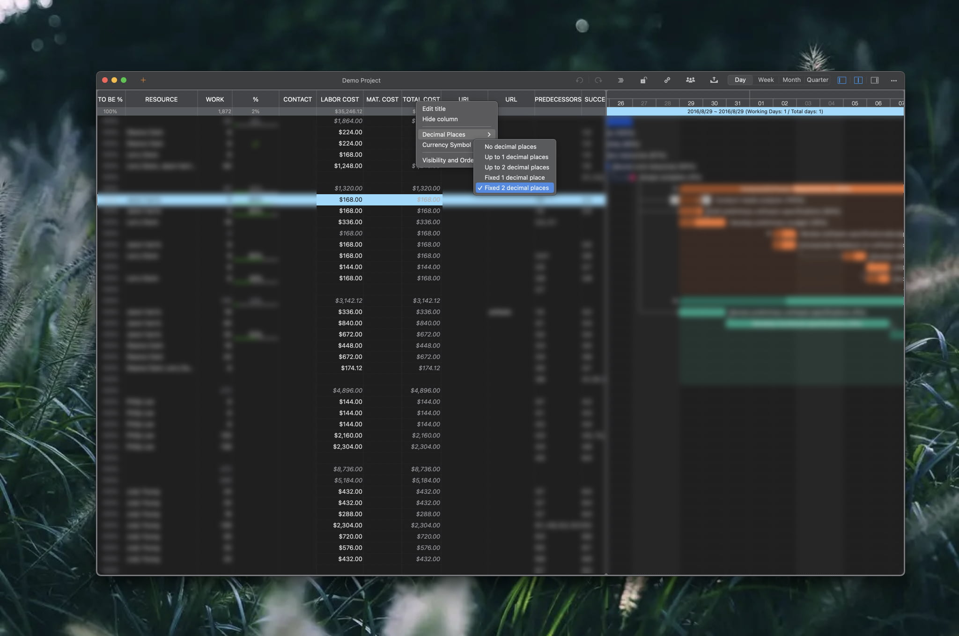Toggle the right sidebar panel view

pos(875,80)
